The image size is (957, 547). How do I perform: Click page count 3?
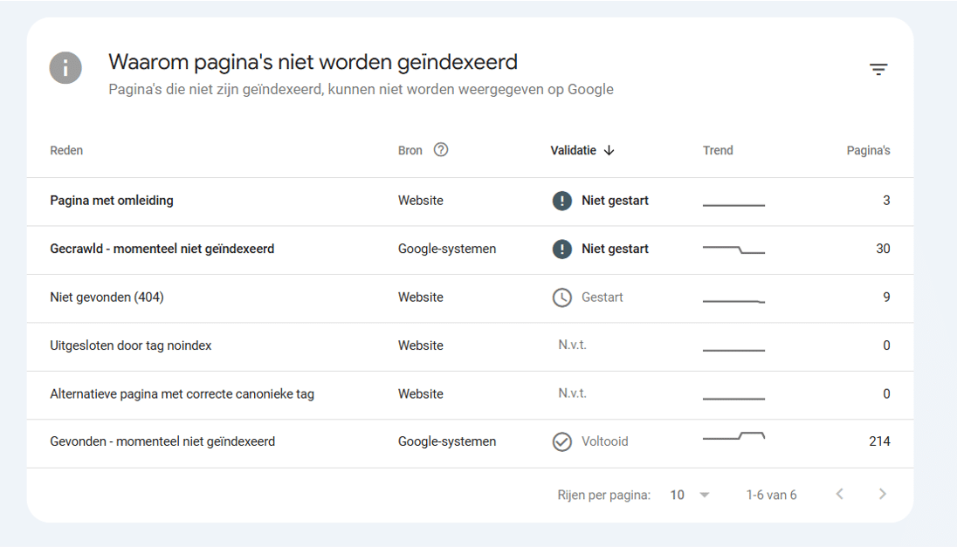pyautogui.click(x=886, y=201)
